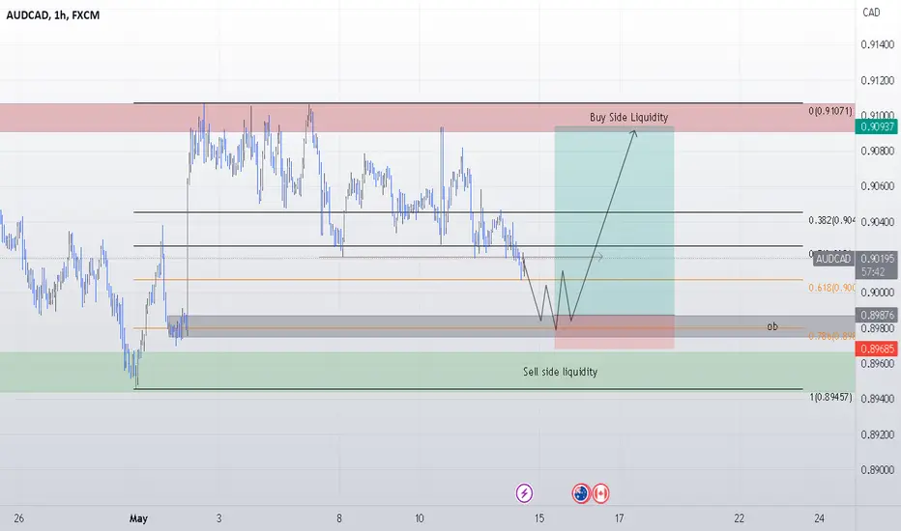Click the 0.89600 price axis value
The height and width of the screenshot is (531, 901).
pyautogui.click(x=878, y=363)
